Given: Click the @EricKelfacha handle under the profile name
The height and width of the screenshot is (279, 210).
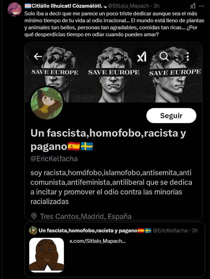Looking at the screenshot, I should [54, 159].
